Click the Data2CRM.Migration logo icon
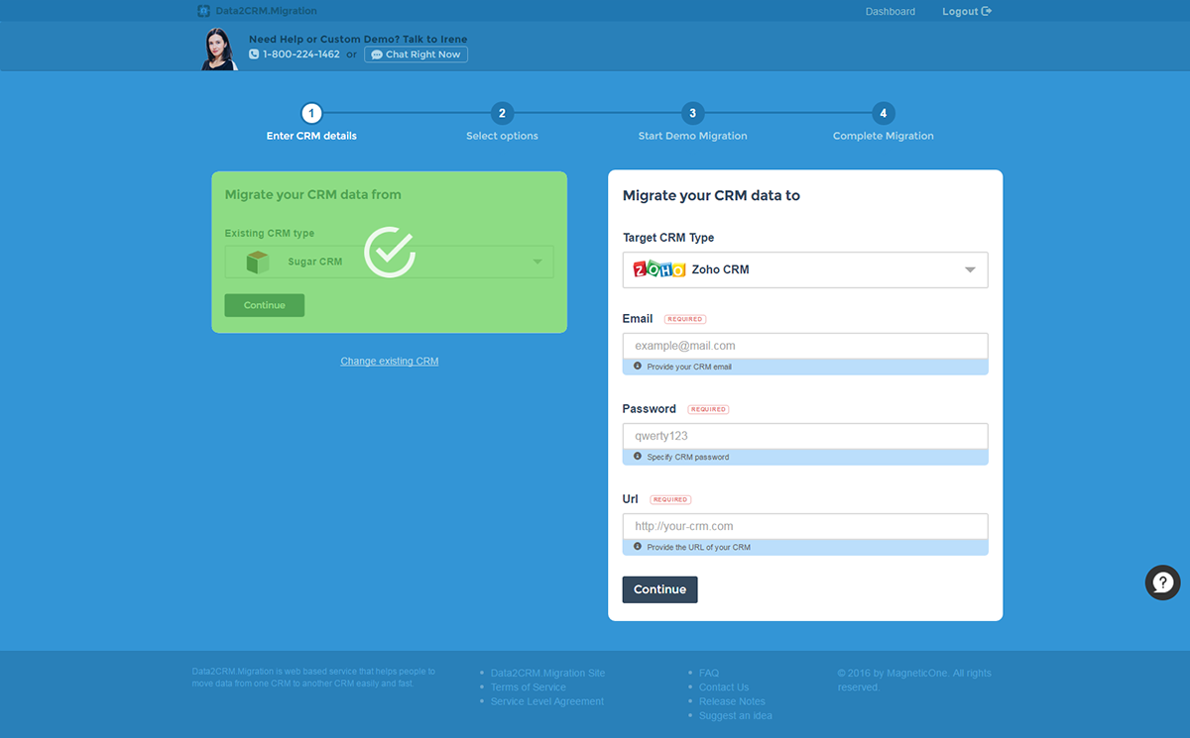 tap(204, 11)
